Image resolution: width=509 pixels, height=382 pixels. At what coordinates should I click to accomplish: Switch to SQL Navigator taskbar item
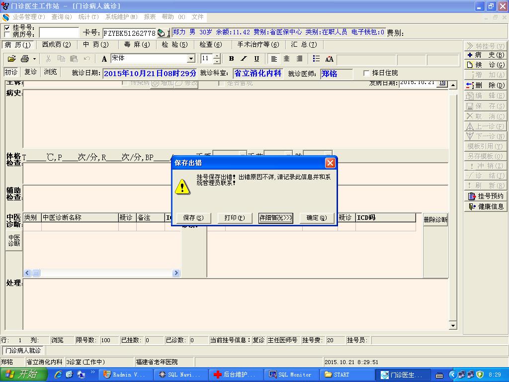(x=180, y=375)
